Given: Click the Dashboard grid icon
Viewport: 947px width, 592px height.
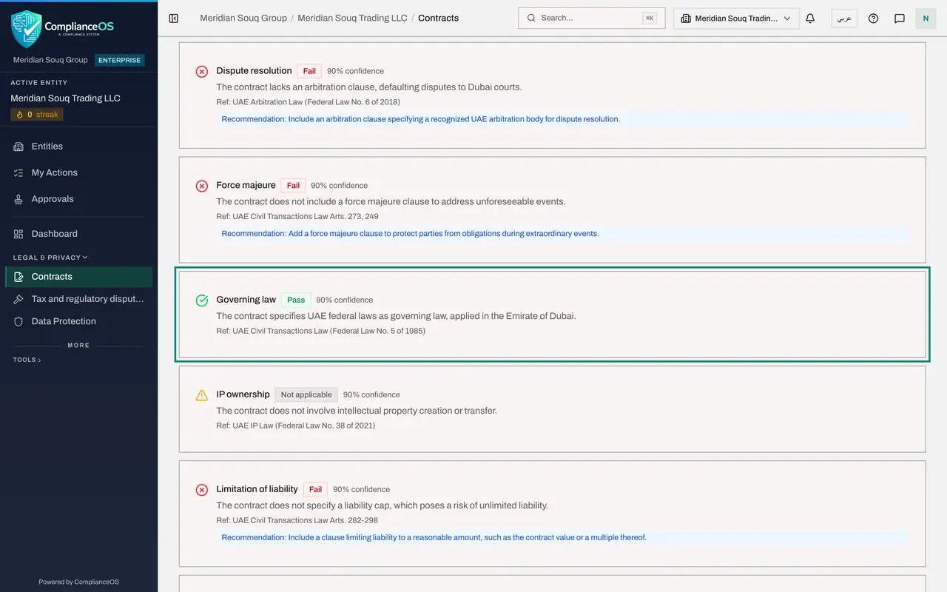Looking at the screenshot, I should coord(18,234).
